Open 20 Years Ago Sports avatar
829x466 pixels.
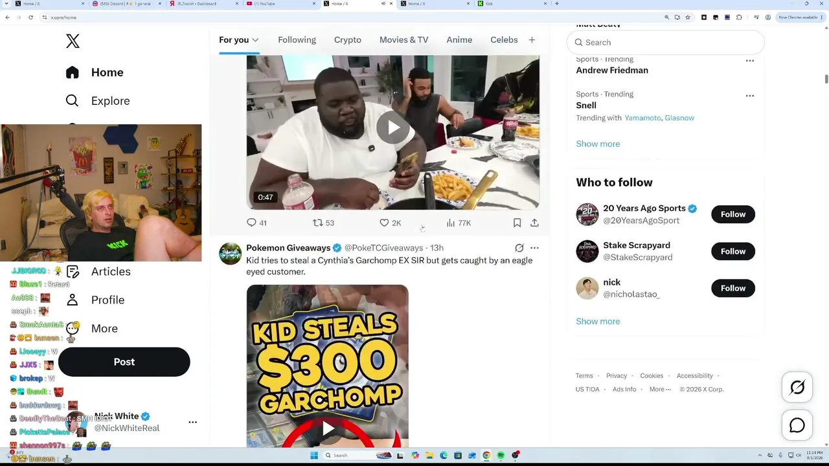click(x=587, y=214)
